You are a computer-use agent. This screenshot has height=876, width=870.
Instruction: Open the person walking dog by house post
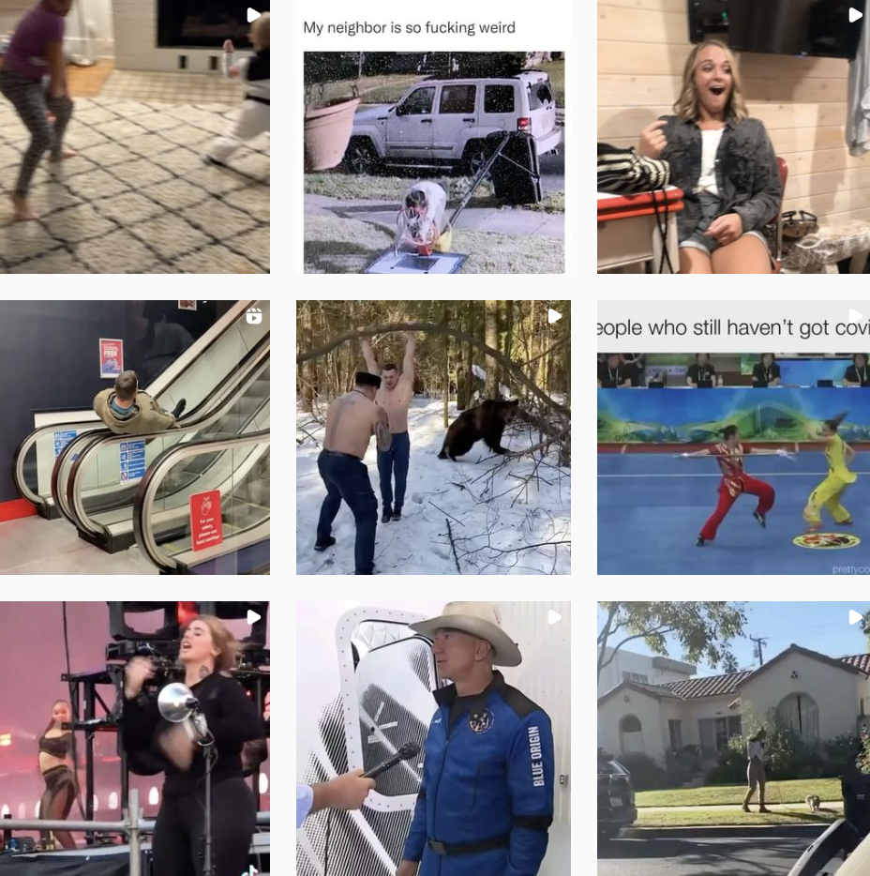pyautogui.click(x=734, y=738)
